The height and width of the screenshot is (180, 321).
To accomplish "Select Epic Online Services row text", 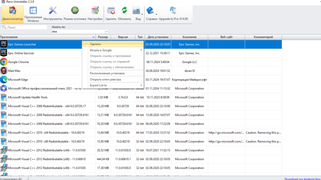I will tap(21, 53).
